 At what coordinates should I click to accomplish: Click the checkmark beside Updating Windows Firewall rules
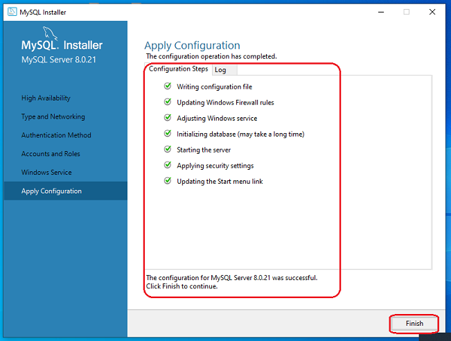click(x=168, y=102)
